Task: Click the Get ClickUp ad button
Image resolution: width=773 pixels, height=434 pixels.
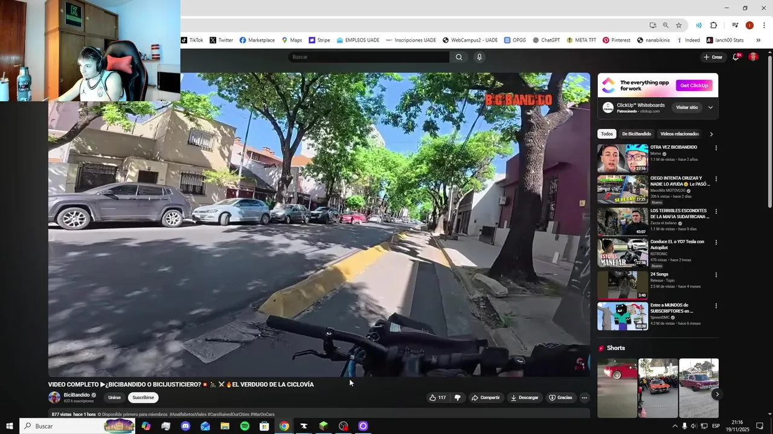Action: (694, 86)
